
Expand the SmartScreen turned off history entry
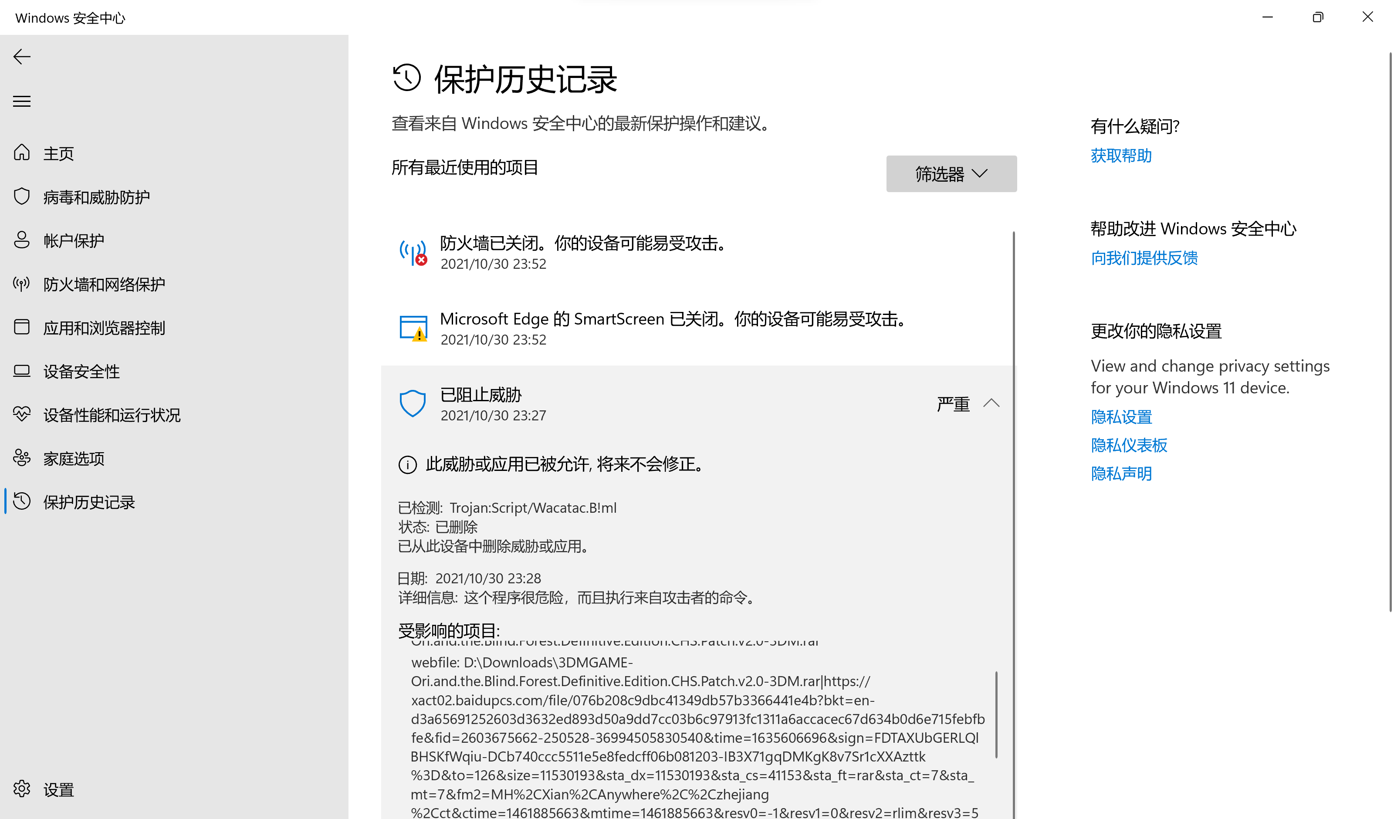coord(672,328)
